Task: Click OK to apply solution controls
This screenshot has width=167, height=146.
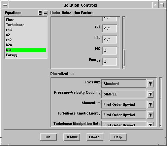Action: [48, 137]
